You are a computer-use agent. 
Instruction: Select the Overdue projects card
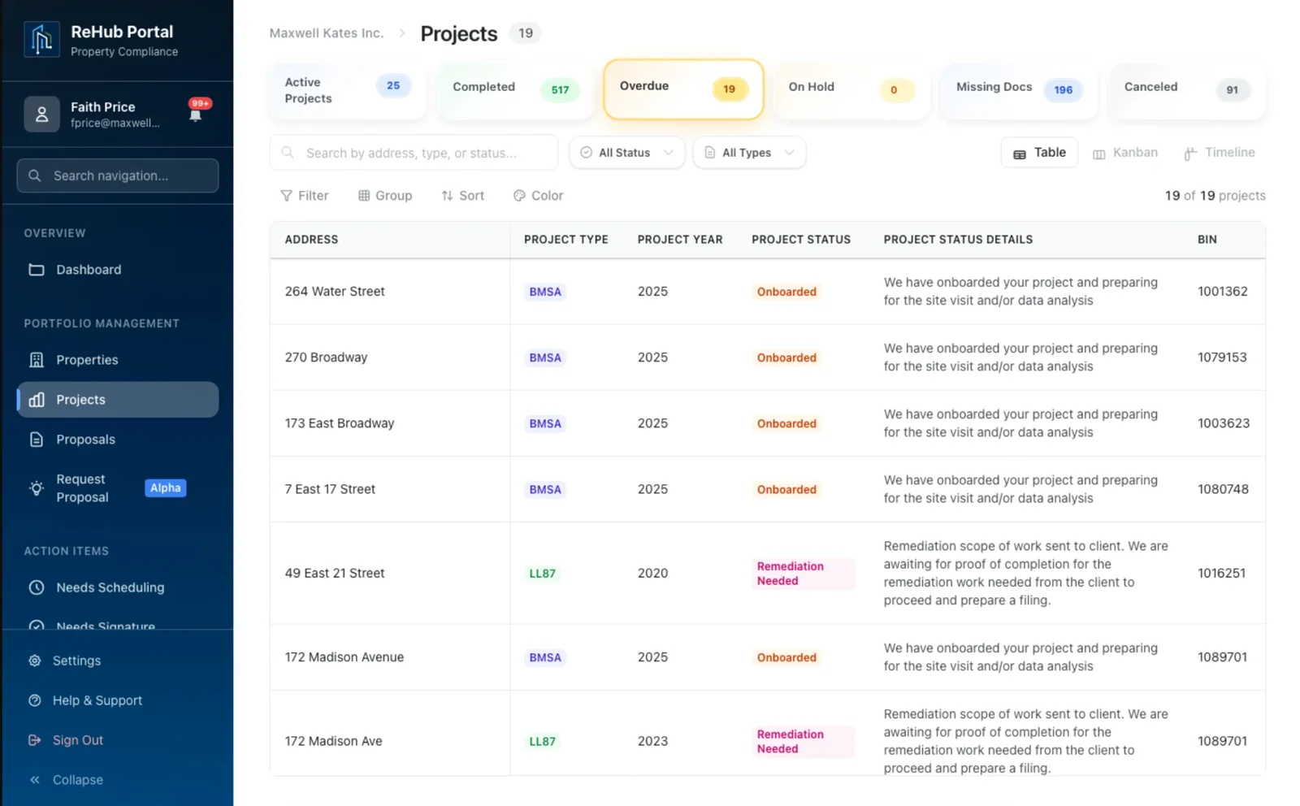point(683,89)
